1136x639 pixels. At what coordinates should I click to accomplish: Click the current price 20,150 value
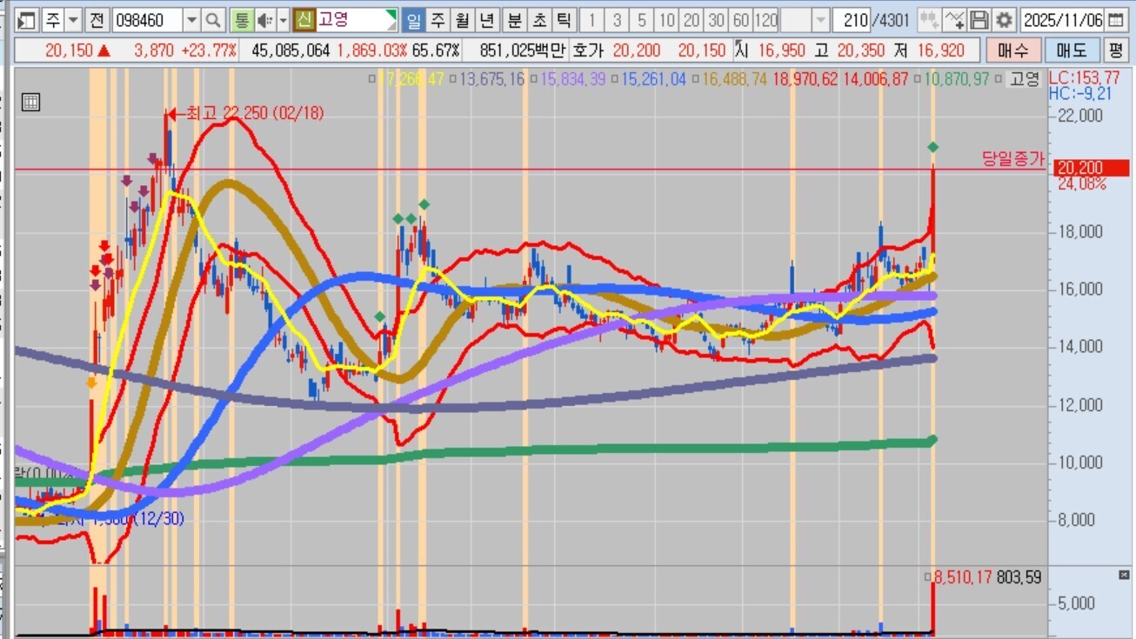click(x=69, y=50)
